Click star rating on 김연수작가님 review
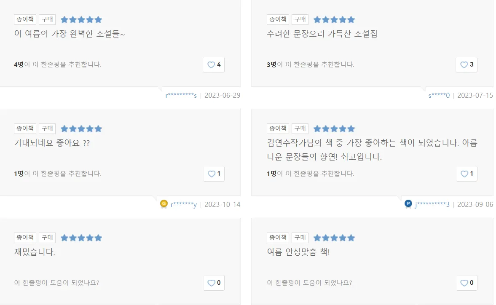Viewport: 496px width, 305px height. click(334, 129)
